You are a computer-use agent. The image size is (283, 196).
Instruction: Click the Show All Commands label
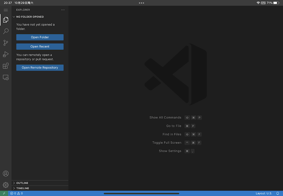(165, 117)
